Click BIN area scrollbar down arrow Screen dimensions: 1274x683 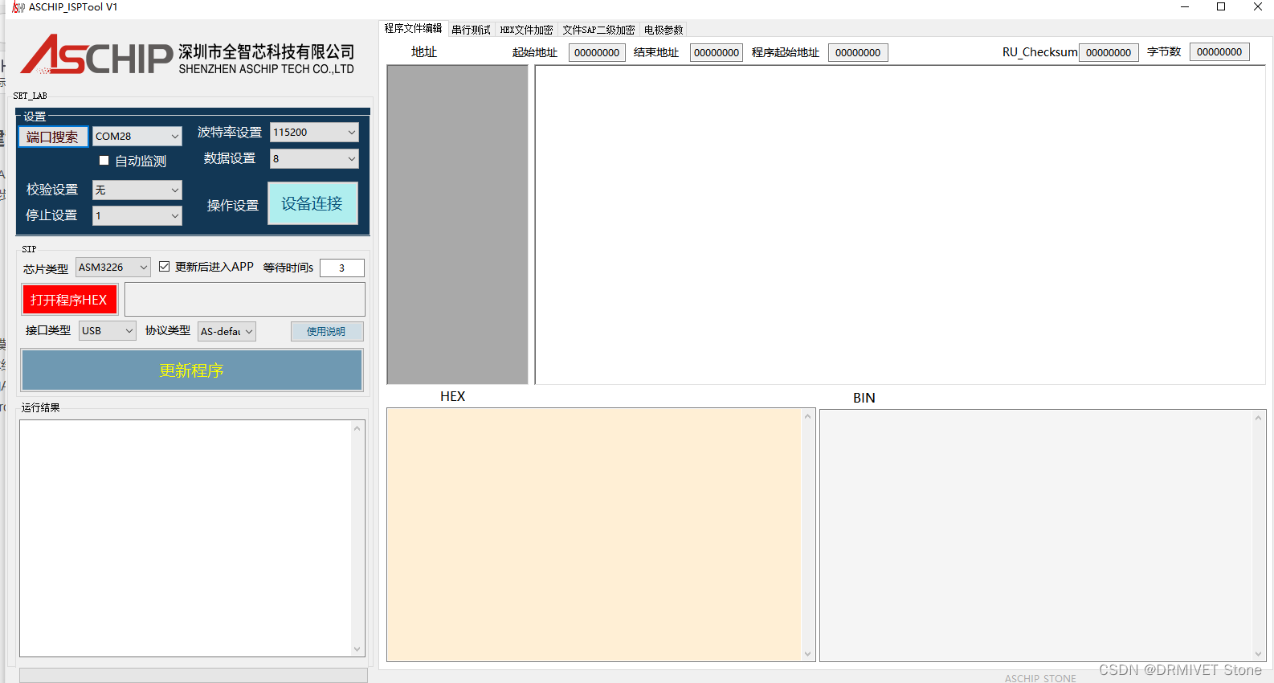pyautogui.click(x=1259, y=654)
